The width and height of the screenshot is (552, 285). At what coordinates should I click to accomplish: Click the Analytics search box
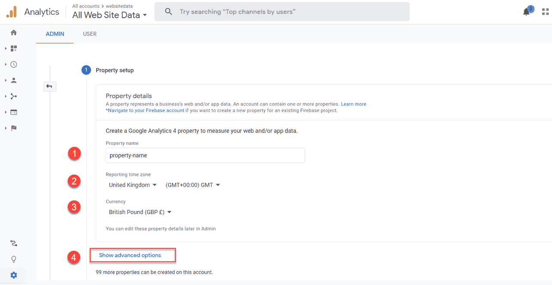[x=282, y=12]
